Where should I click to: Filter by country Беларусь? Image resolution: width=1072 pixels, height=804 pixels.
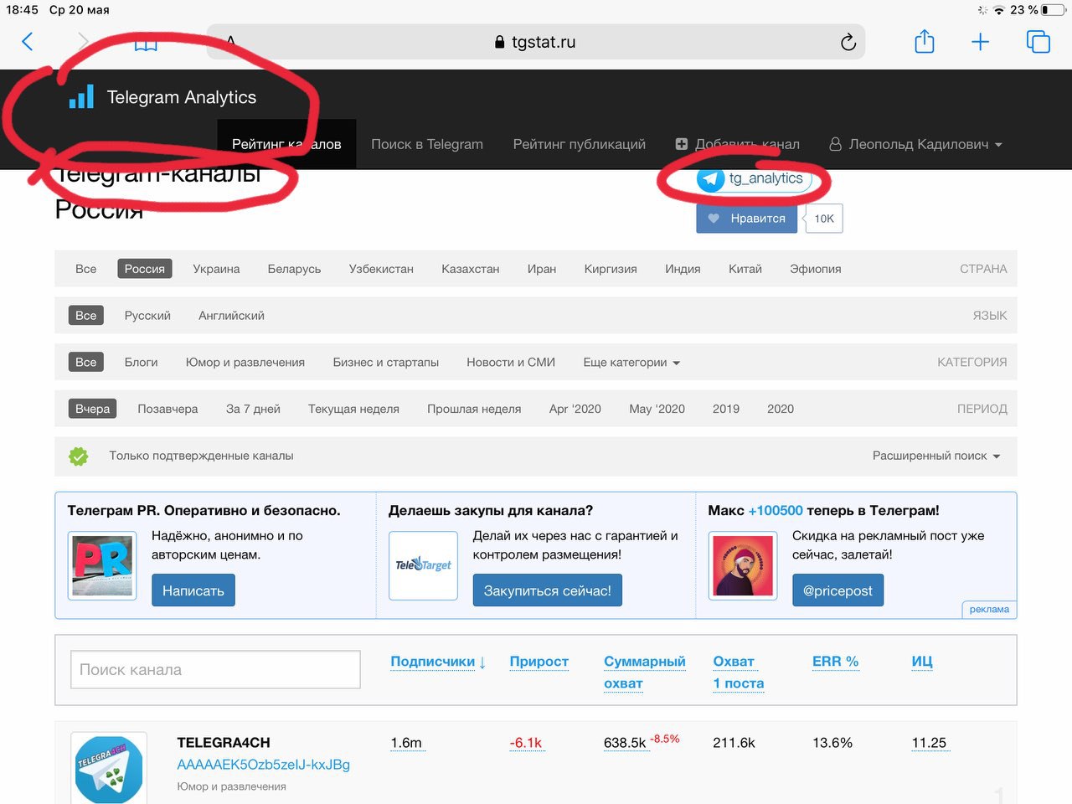(x=294, y=269)
